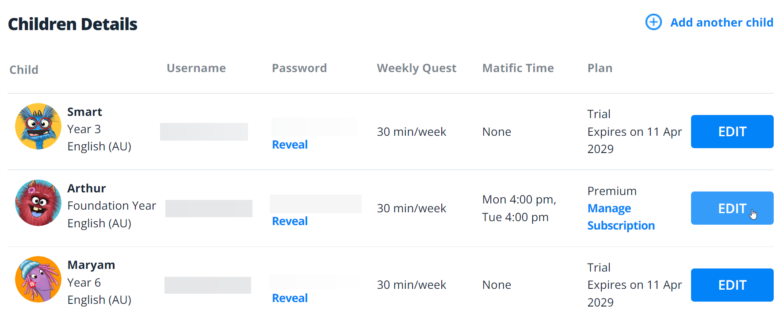This screenshot has height=318, width=783.
Task: Click Smart's hidden username field
Action: pyautogui.click(x=204, y=132)
